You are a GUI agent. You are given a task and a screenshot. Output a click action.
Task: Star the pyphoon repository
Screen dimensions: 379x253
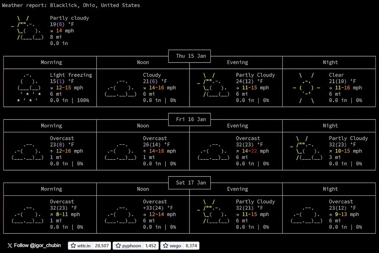128,246
